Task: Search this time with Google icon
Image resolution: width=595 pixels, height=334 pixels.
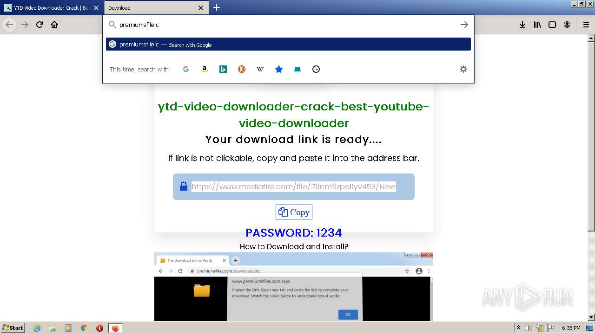Action: click(186, 69)
